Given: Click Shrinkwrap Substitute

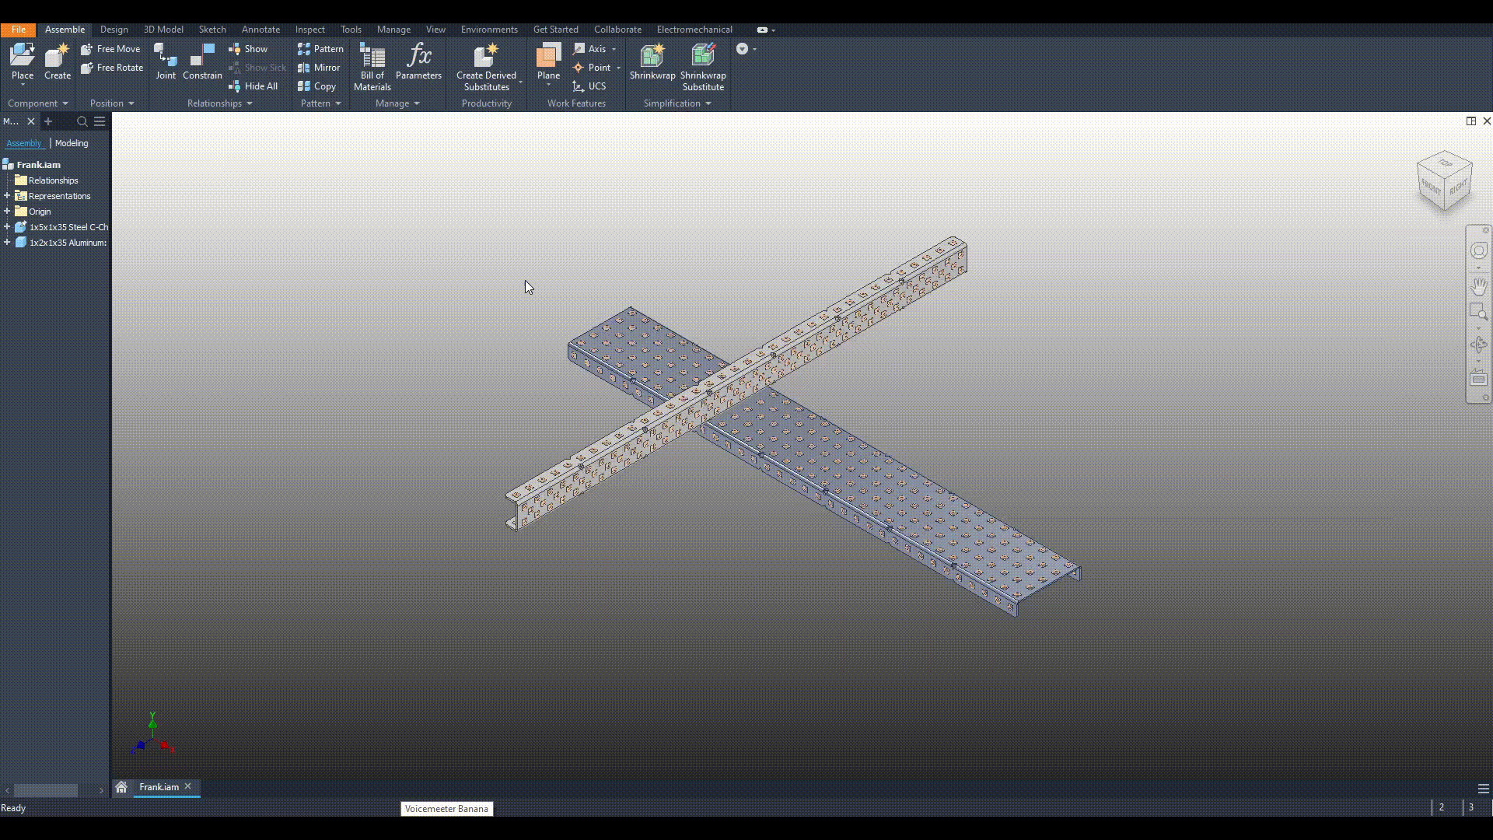Looking at the screenshot, I should coord(703,67).
